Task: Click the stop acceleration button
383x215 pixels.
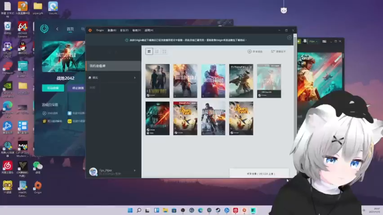Action: coord(77,88)
